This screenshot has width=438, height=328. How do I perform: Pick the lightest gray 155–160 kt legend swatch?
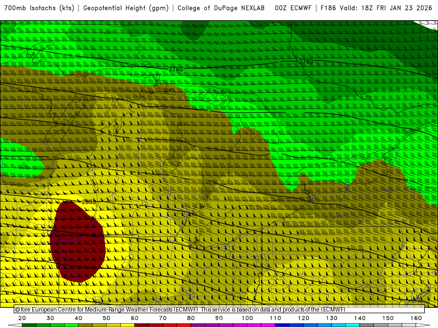(408, 325)
